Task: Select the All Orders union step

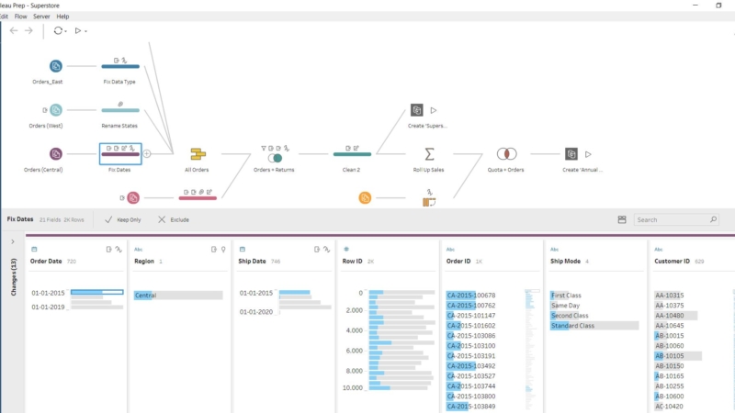Action: click(x=198, y=153)
